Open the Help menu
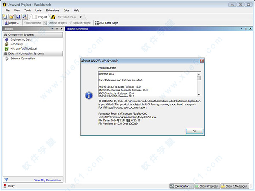 [76, 11]
